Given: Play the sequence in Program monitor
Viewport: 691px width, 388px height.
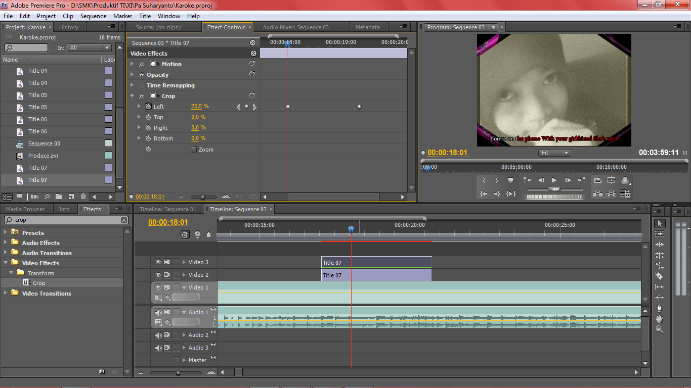Looking at the screenshot, I should tap(554, 180).
